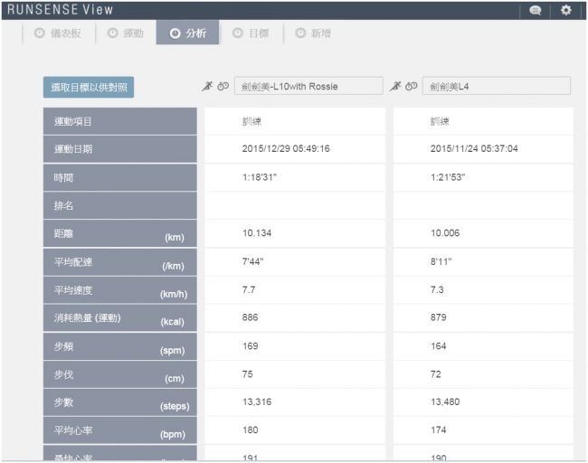Click the runner icon beside 劍劍美L4 field

pyautogui.click(x=395, y=86)
